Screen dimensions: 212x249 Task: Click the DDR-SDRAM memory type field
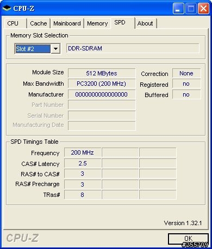(133, 48)
